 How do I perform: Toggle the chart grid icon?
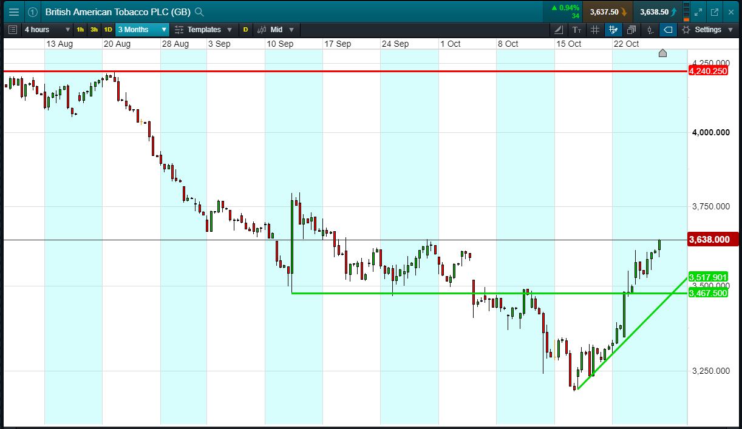[595, 29]
